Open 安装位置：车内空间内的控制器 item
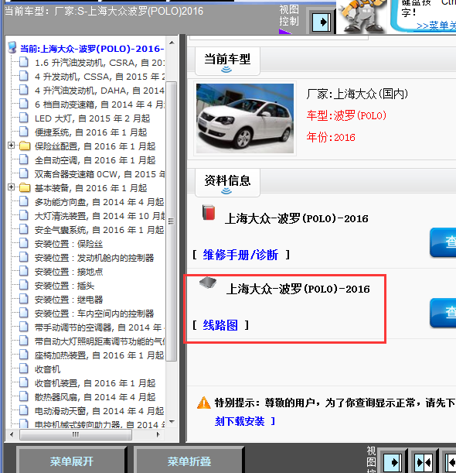 [94, 314]
